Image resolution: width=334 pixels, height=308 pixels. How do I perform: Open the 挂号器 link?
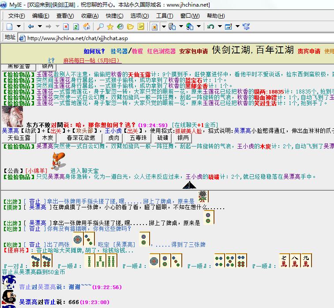(119, 51)
